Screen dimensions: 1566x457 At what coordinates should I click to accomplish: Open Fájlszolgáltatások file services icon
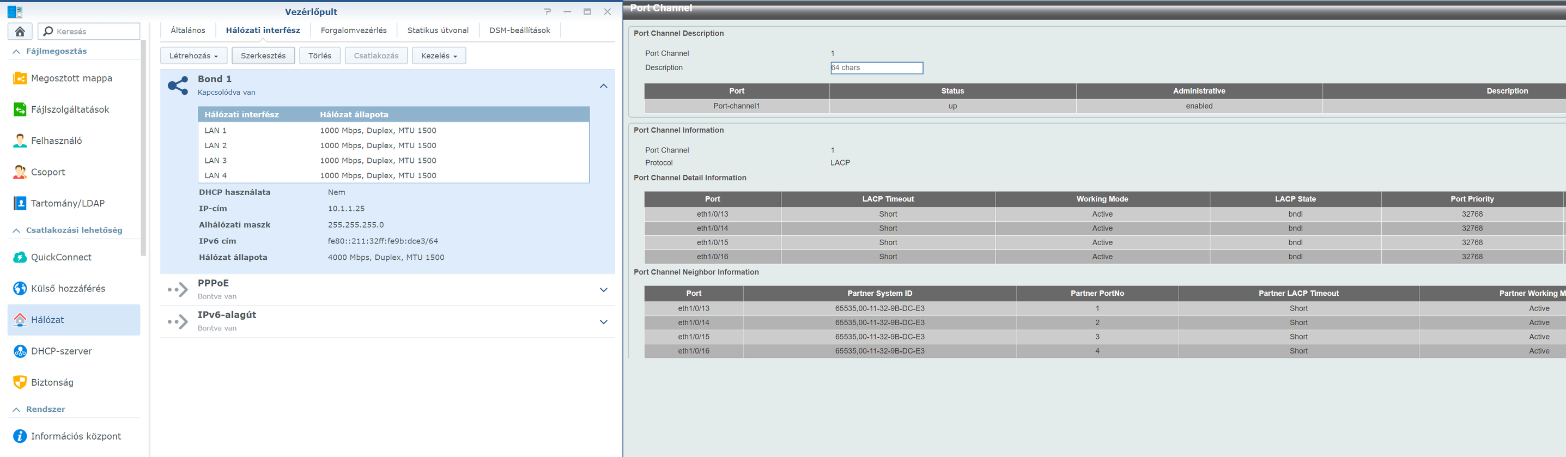click(x=20, y=109)
